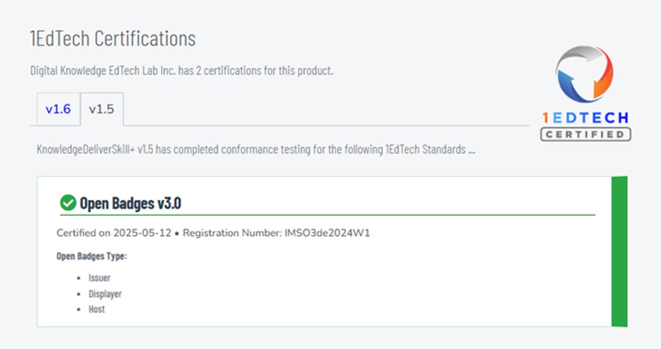Click the bullet before Issuer
The width and height of the screenshot is (661, 349).
point(79,278)
